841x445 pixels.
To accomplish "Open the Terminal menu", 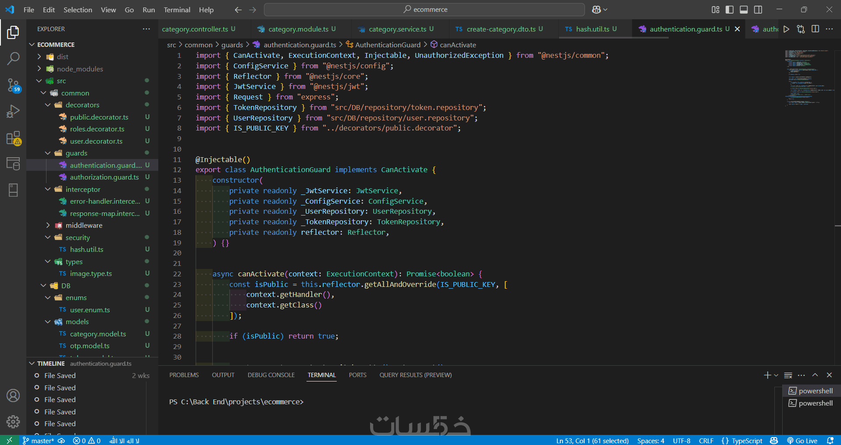I will click(x=177, y=10).
